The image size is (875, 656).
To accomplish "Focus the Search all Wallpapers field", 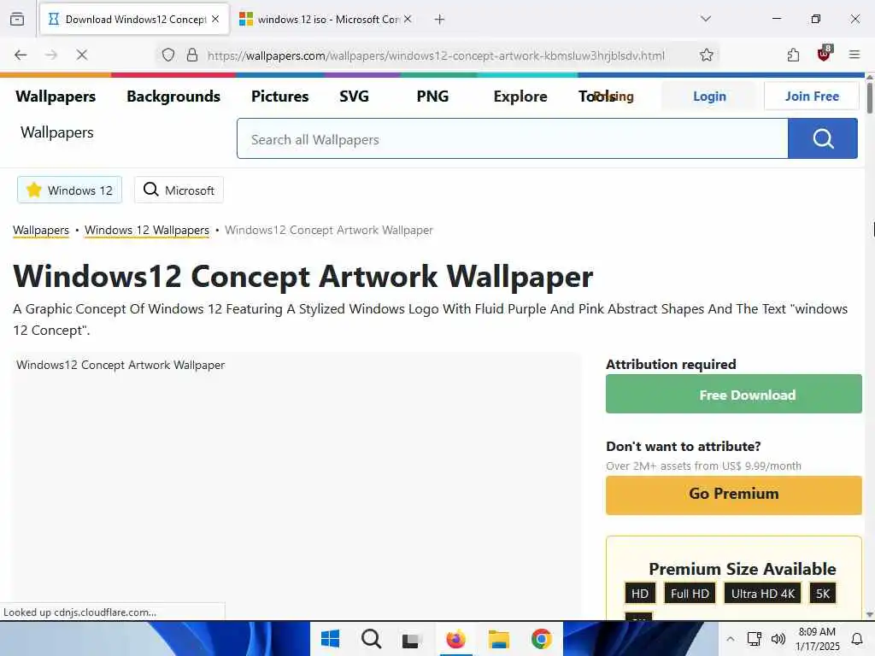I will pos(513,139).
